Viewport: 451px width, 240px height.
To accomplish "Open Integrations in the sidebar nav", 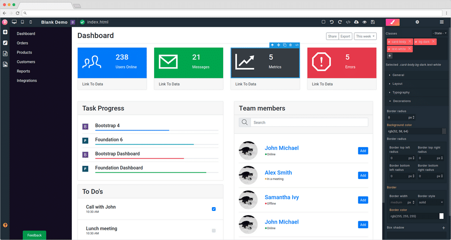I will coord(27,81).
